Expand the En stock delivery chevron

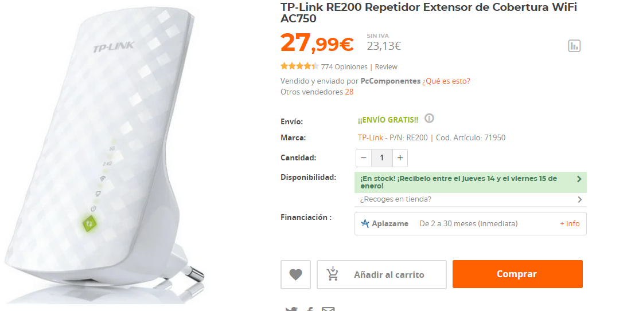[579, 179]
